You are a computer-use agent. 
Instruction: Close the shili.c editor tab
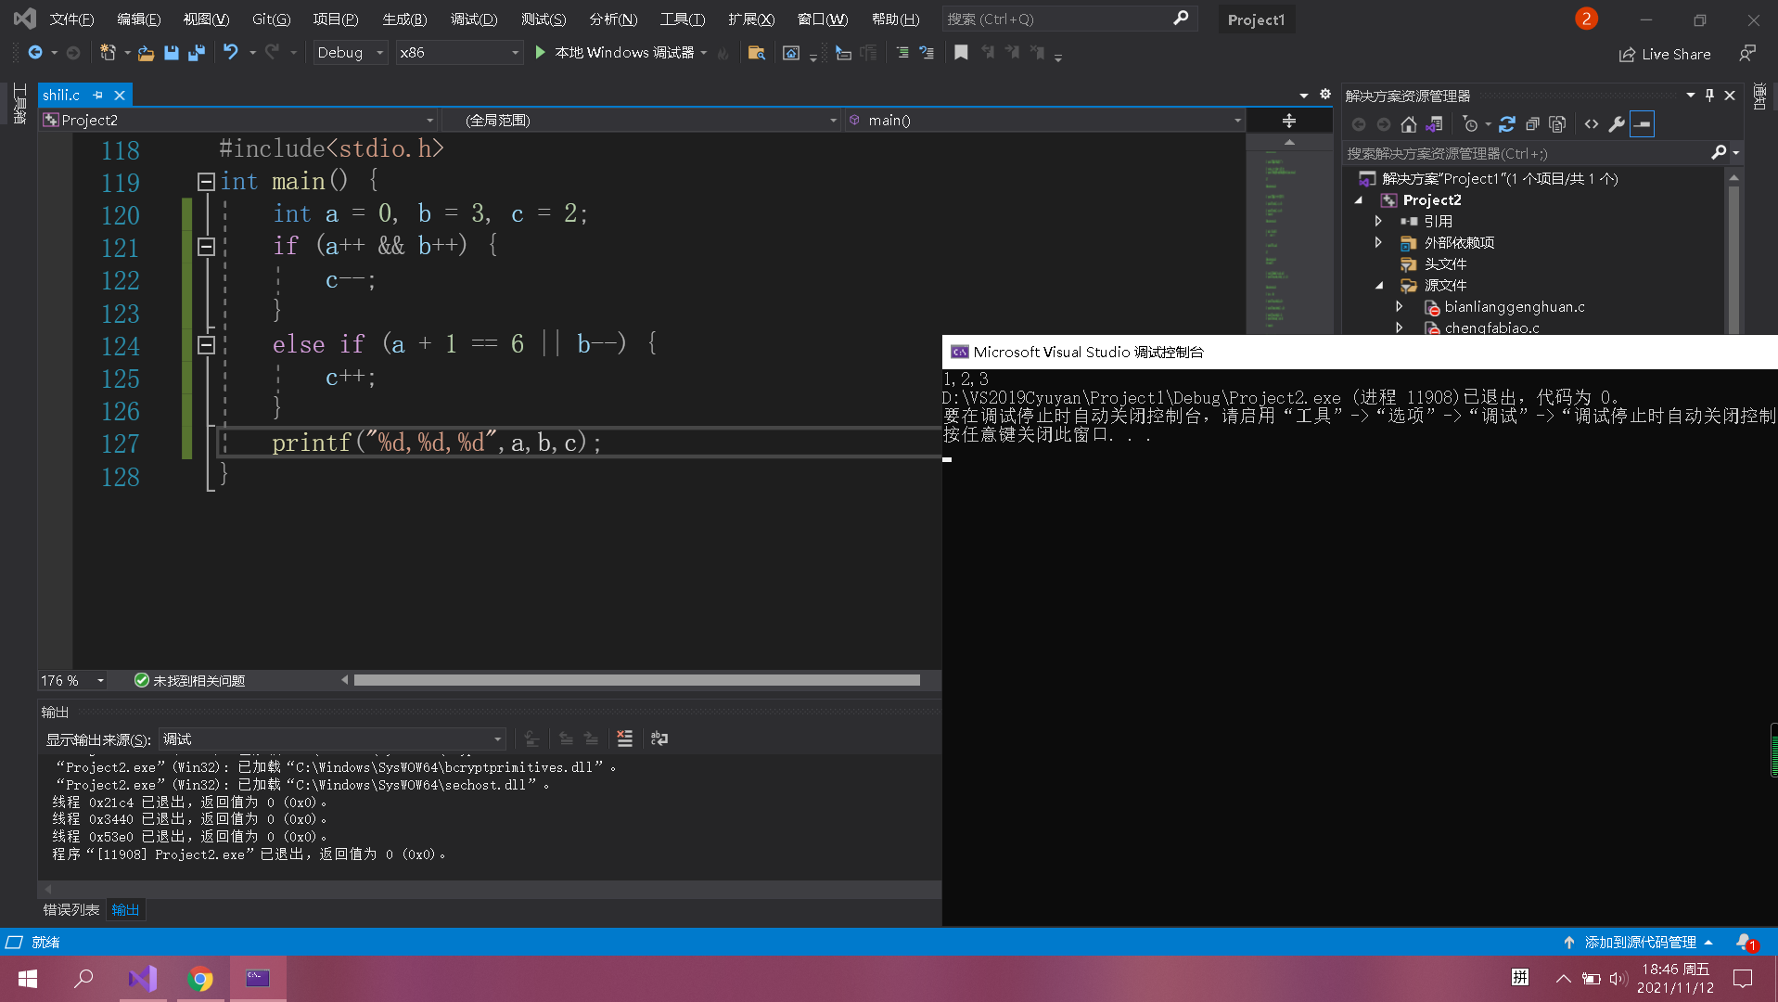(120, 95)
